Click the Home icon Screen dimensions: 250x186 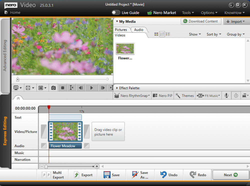coord(6,12)
